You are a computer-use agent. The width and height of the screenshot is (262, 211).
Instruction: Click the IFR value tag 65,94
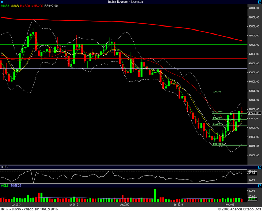coord(252,174)
